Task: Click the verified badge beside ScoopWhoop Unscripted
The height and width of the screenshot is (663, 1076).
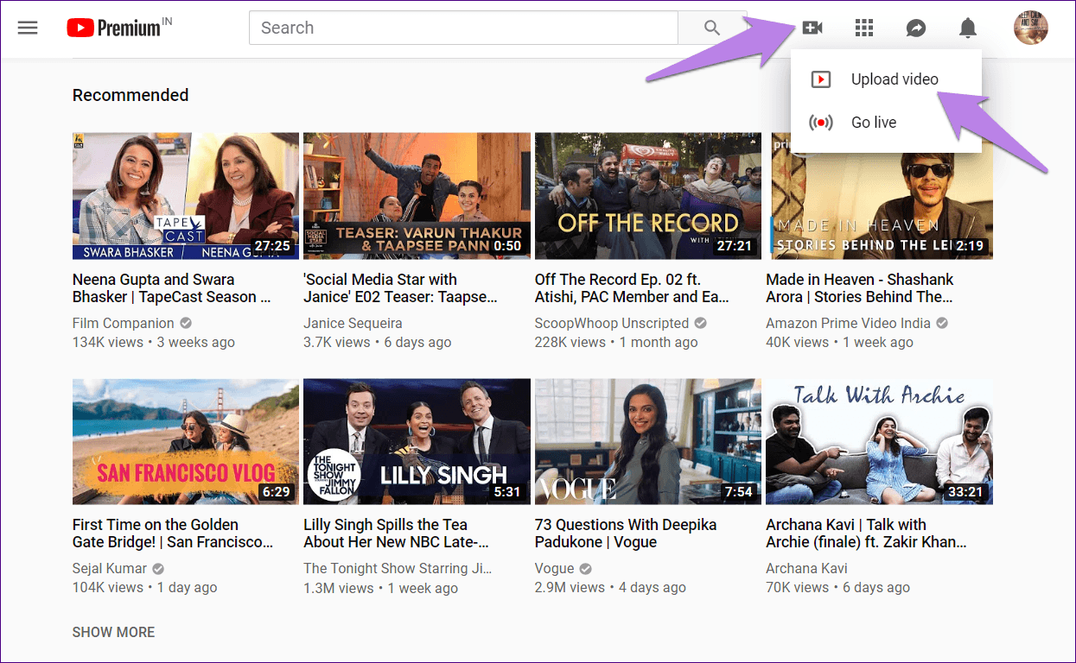Action: coord(701,323)
